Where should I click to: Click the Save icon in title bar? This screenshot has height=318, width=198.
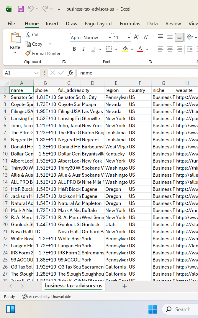[x=21, y=9]
